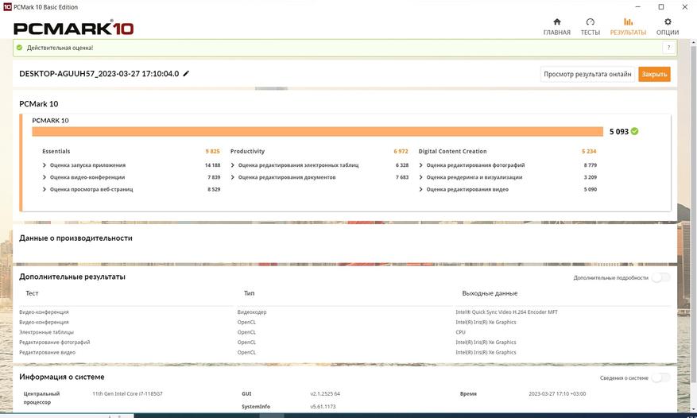Expand Оценка редактирования электронных таблиц
The height and width of the screenshot is (418, 697).
[x=233, y=165]
